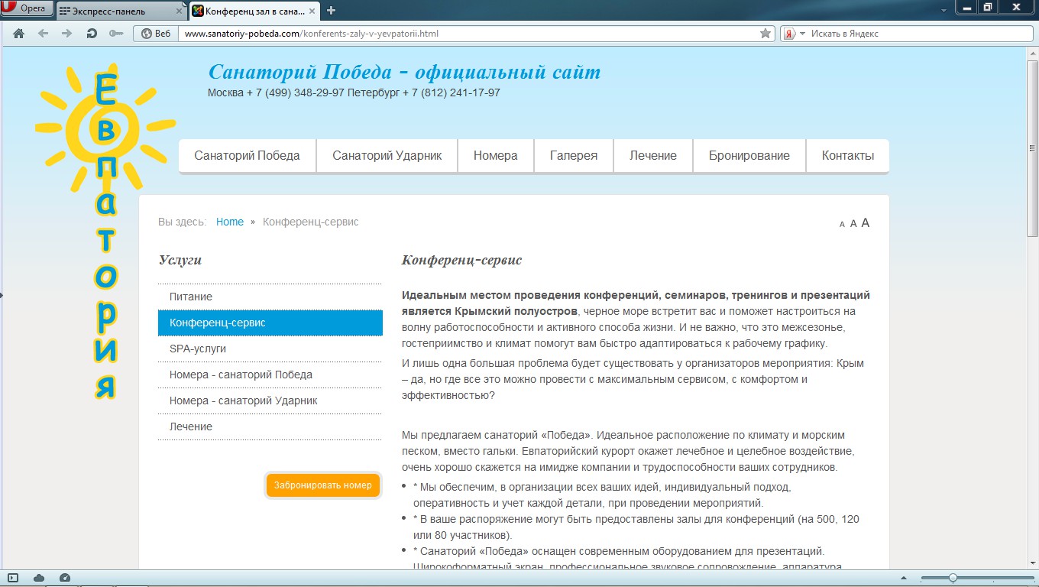Image resolution: width=1039 pixels, height=587 pixels.
Task: Click the vertical page scrollbar thumb
Action: pyautogui.click(x=1032, y=148)
